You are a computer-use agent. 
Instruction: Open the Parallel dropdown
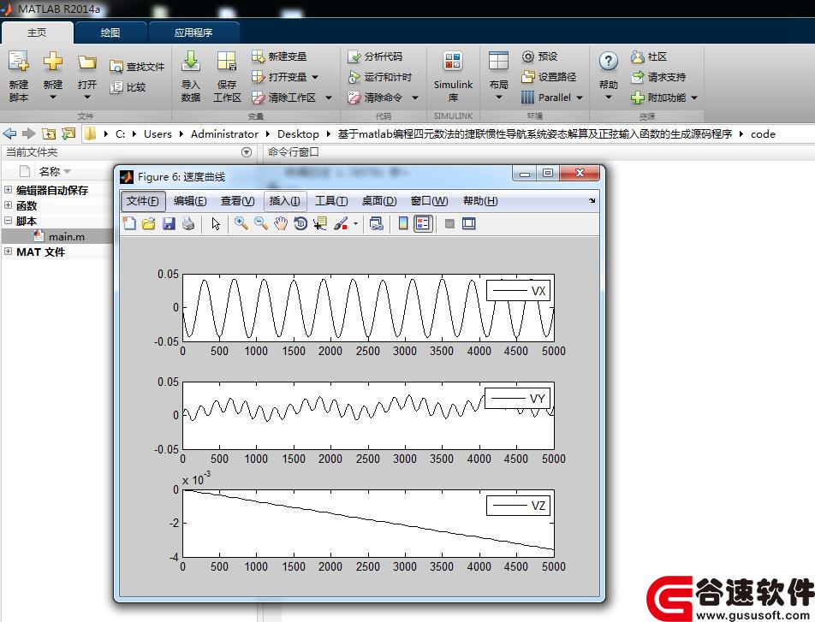click(x=580, y=98)
